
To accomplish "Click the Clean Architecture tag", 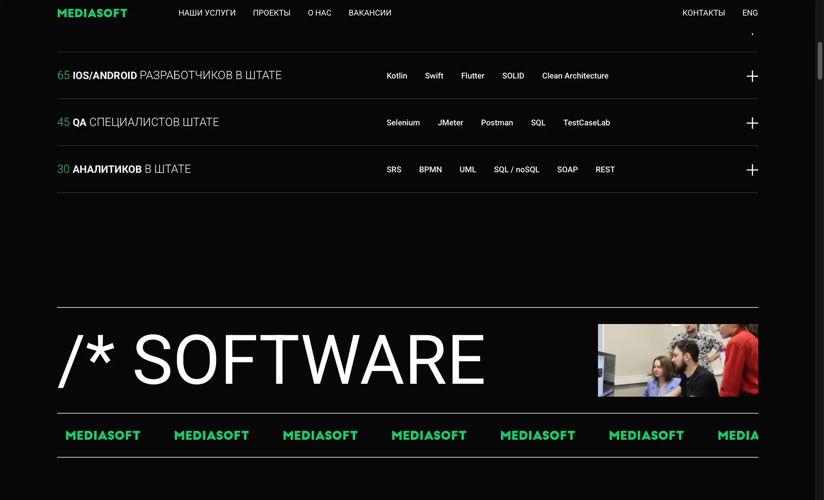I will coord(575,76).
